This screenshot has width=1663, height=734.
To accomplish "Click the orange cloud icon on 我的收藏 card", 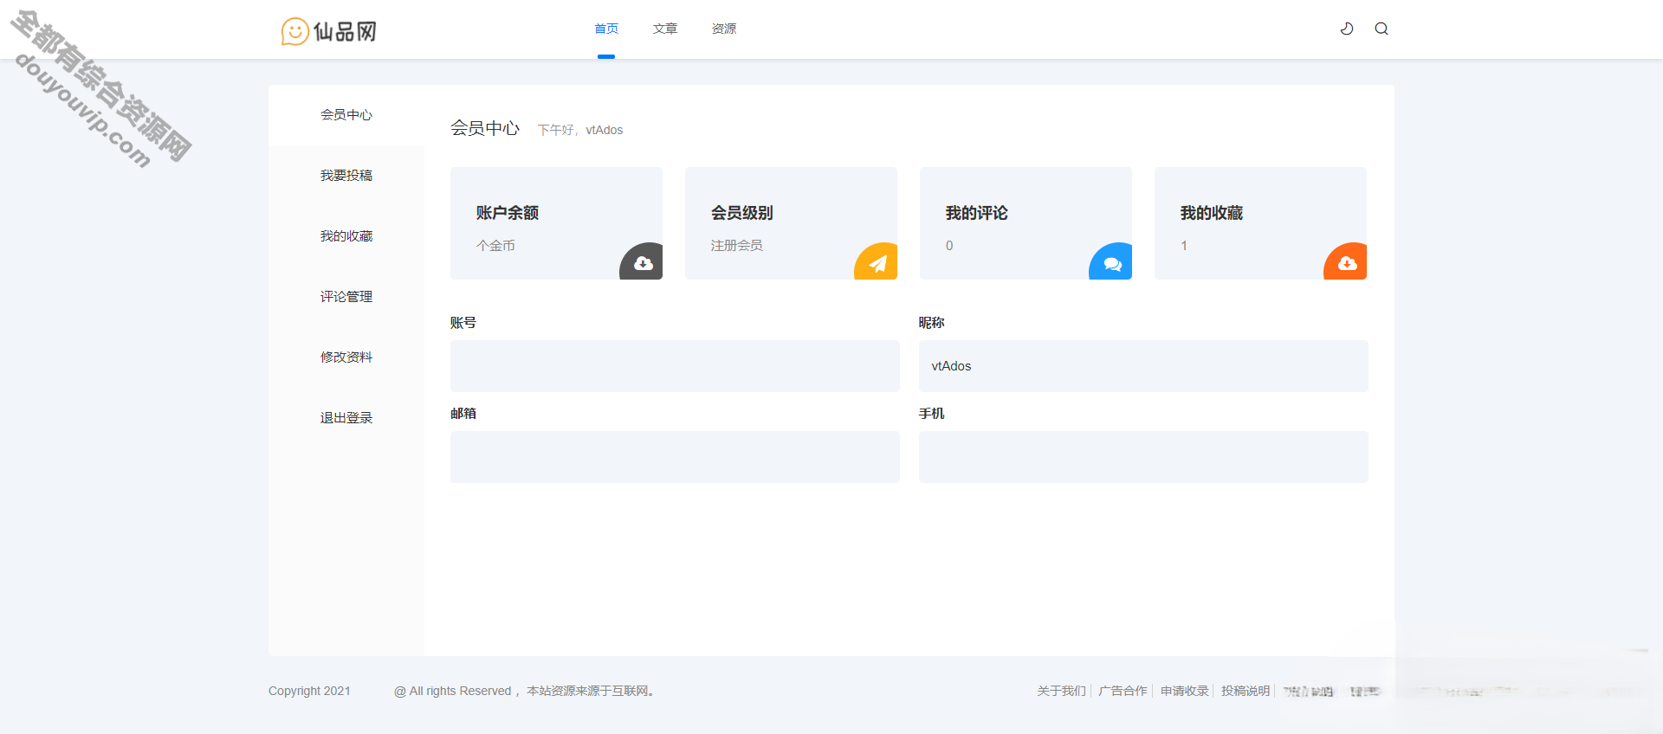I will click(x=1346, y=262).
